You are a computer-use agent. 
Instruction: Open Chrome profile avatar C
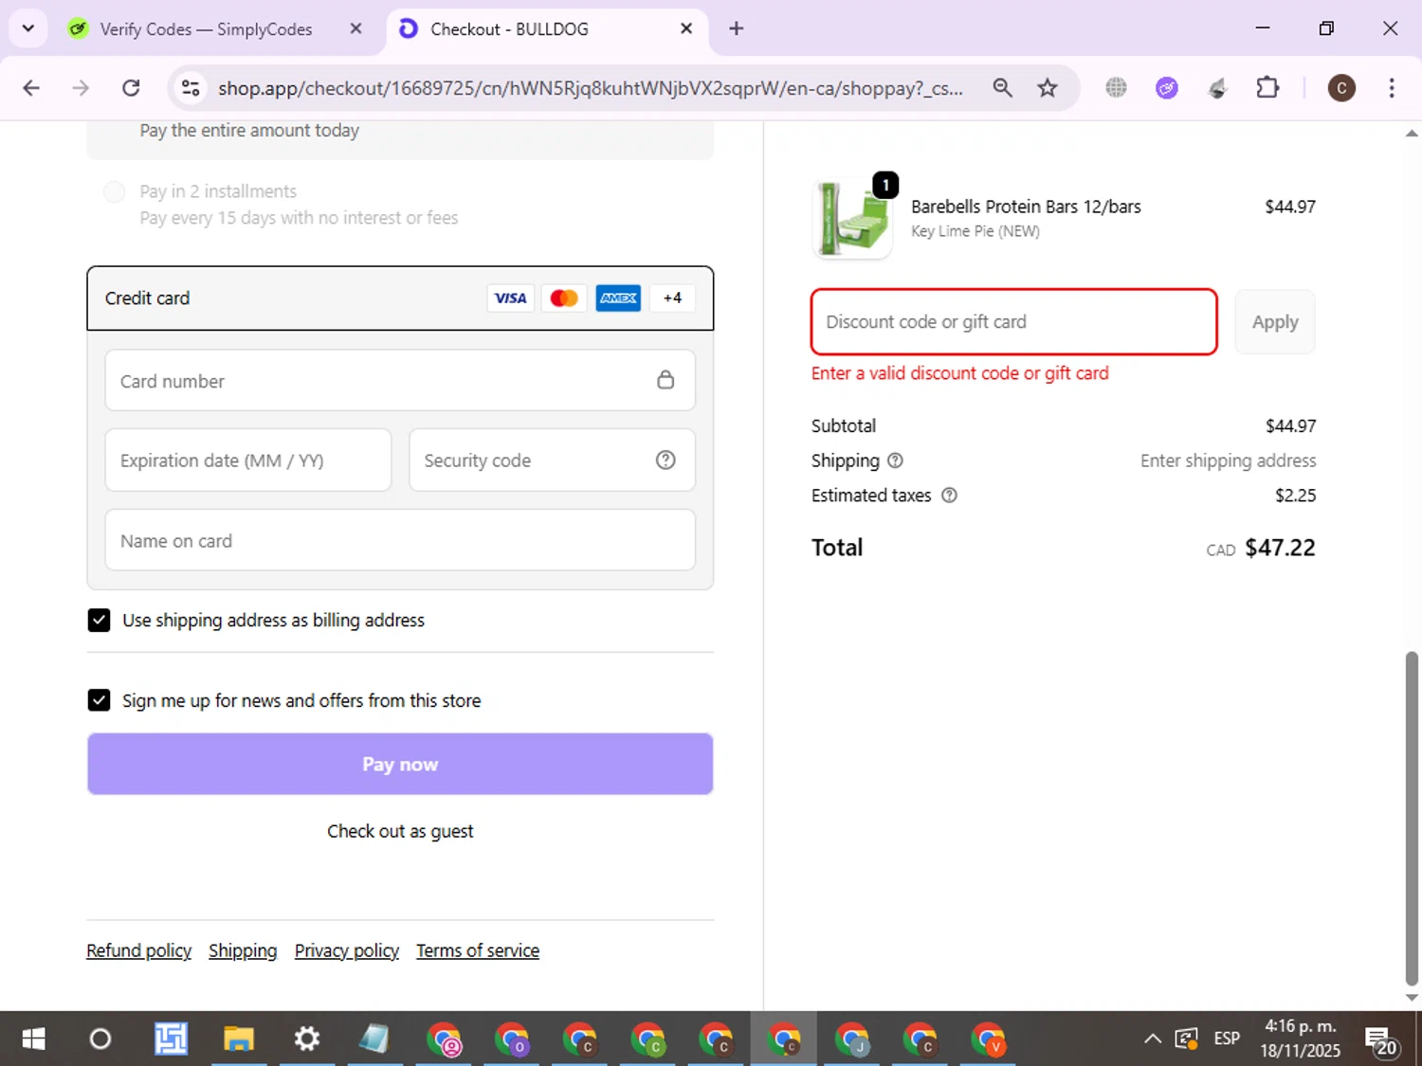[x=1341, y=88]
